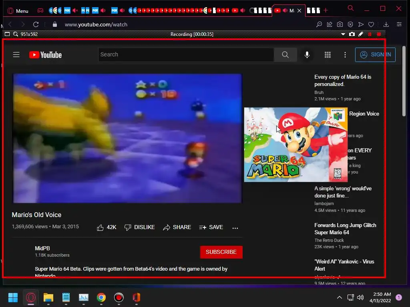Click the SHARE button

[x=177, y=227]
